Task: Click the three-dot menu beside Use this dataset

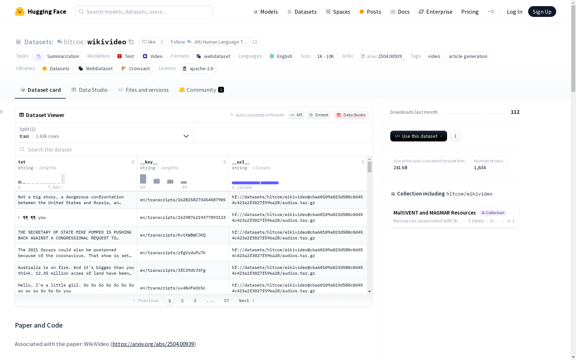Action: (x=455, y=136)
